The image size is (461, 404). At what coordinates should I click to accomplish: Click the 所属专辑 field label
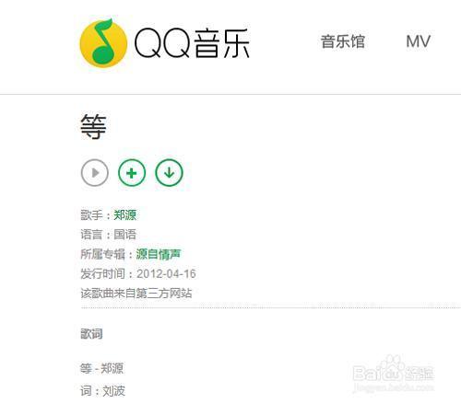(102, 254)
